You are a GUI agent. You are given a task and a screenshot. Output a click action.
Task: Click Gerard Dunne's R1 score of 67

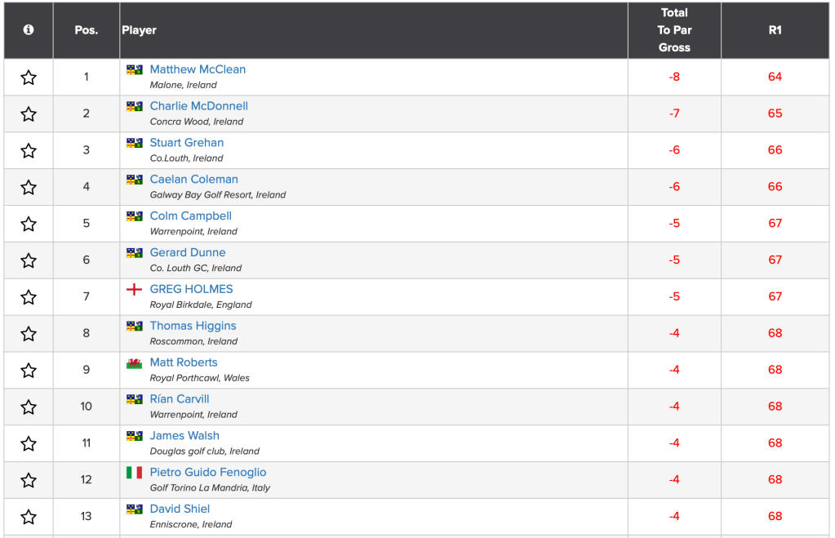tap(775, 260)
